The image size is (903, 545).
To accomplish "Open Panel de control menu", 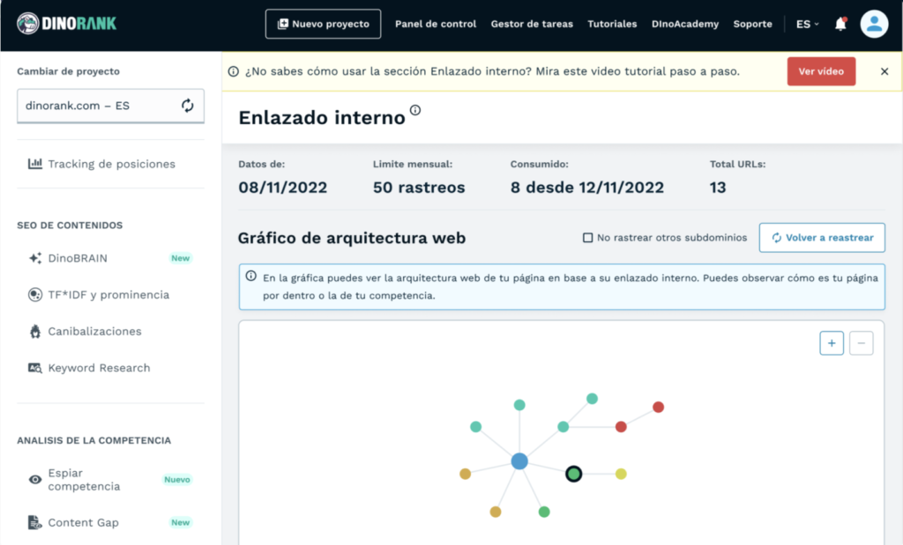I will click(x=436, y=25).
